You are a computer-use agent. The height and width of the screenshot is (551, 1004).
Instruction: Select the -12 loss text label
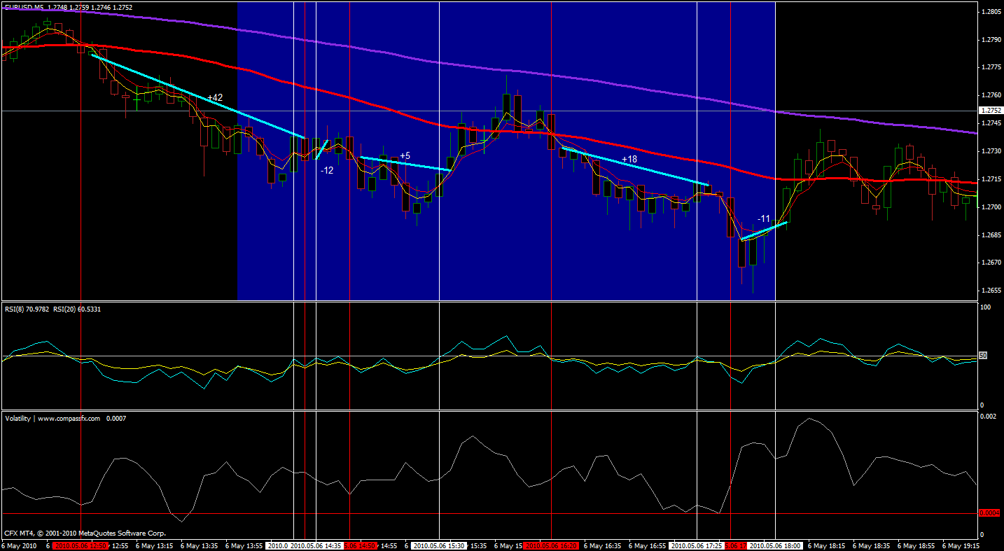point(327,170)
